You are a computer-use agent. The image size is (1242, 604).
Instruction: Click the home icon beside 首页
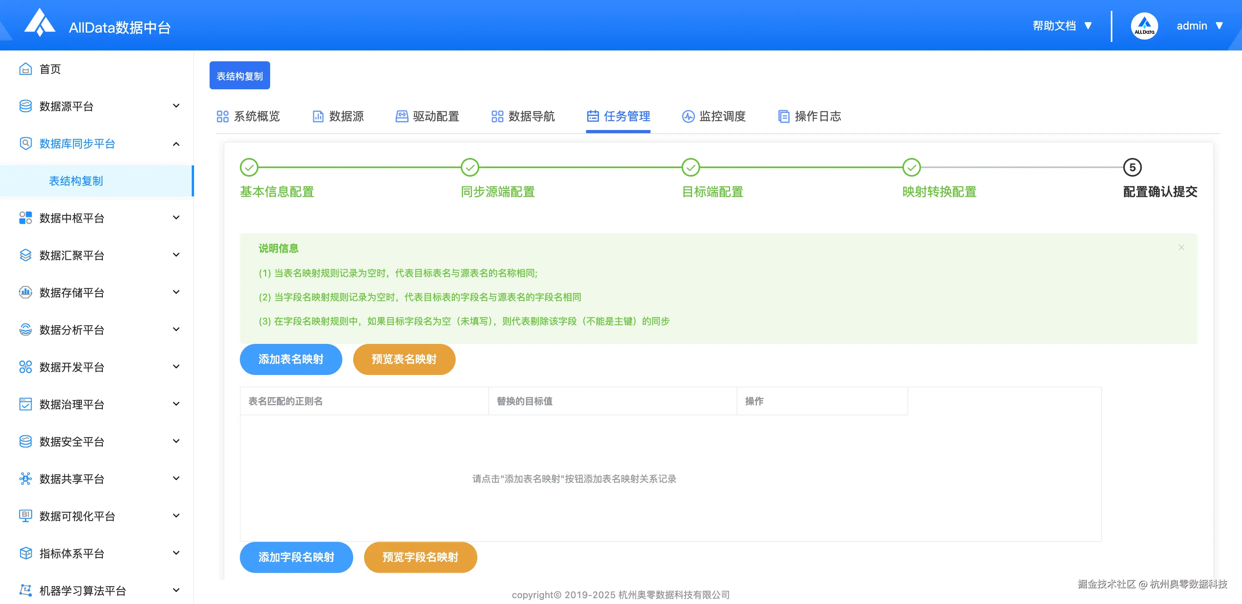(x=26, y=69)
